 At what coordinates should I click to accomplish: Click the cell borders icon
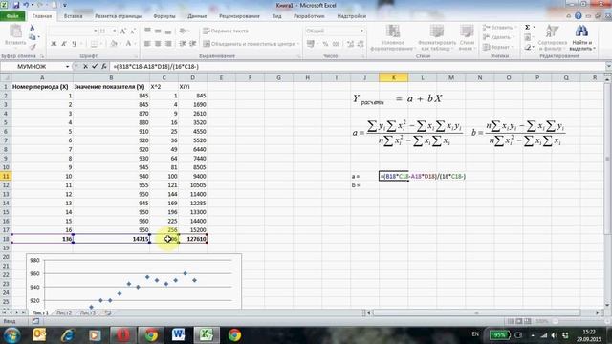point(94,44)
